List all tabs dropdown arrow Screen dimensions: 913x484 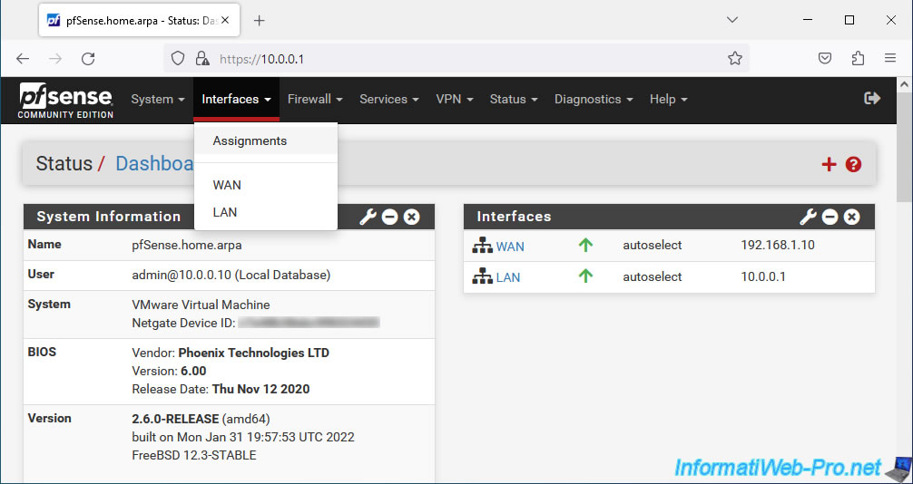point(732,20)
